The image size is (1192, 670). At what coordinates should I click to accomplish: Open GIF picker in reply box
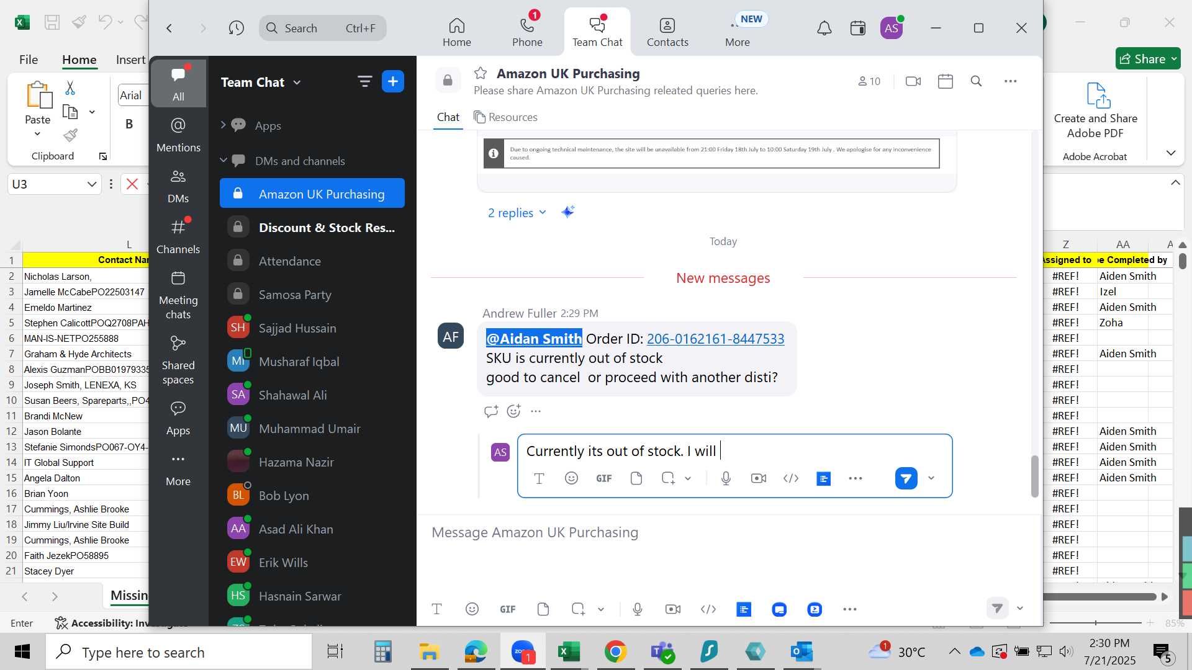604,478
